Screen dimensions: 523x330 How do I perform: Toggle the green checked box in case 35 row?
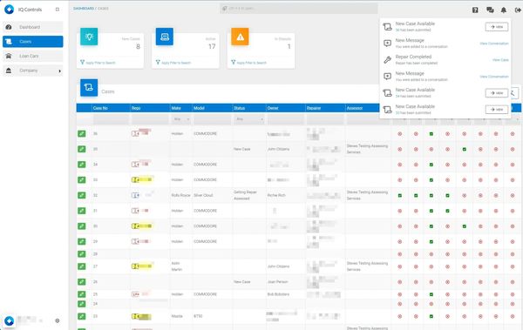[465, 150]
